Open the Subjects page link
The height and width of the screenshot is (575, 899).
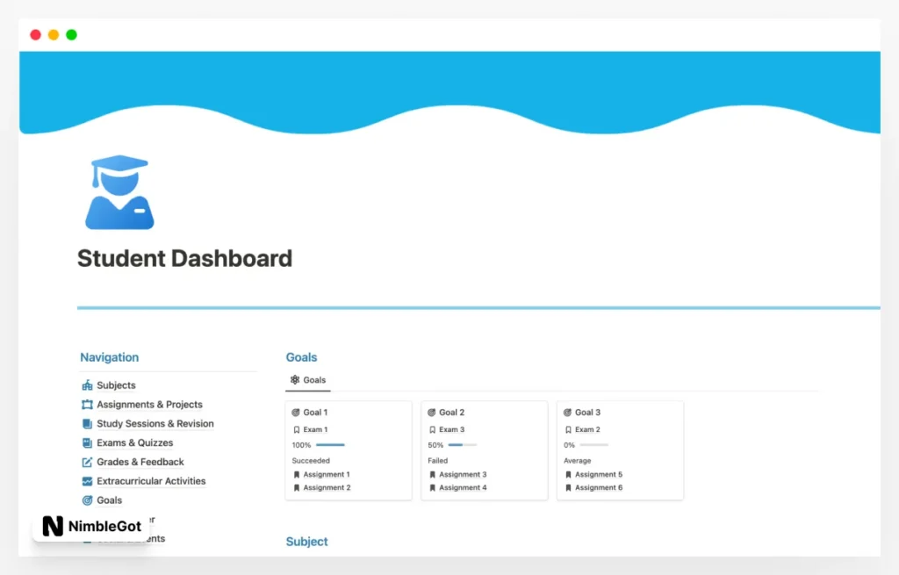(117, 385)
